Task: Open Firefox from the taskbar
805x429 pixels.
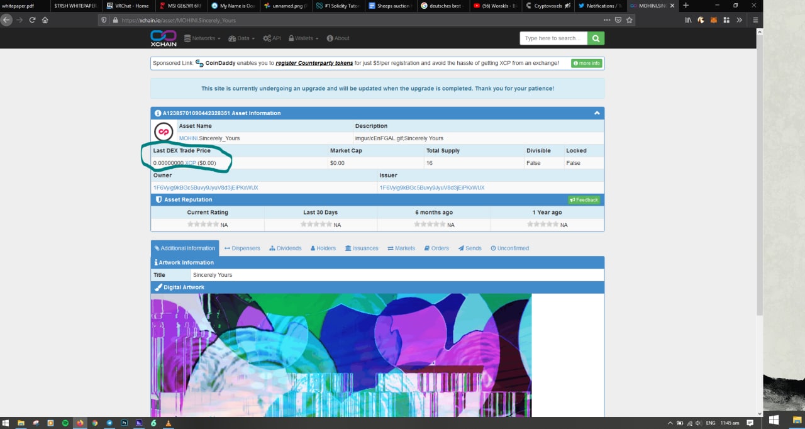Action: [80, 423]
